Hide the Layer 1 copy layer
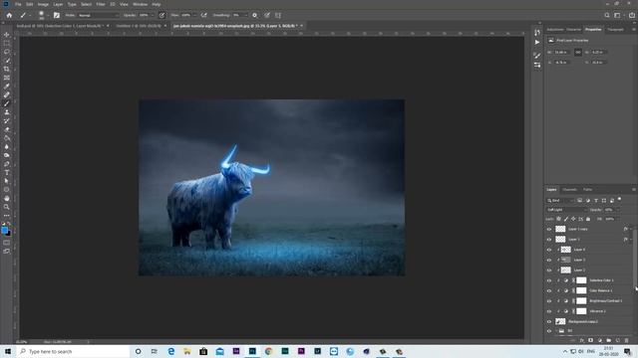The height and width of the screenshot is (358, 638). click(549, 230)
